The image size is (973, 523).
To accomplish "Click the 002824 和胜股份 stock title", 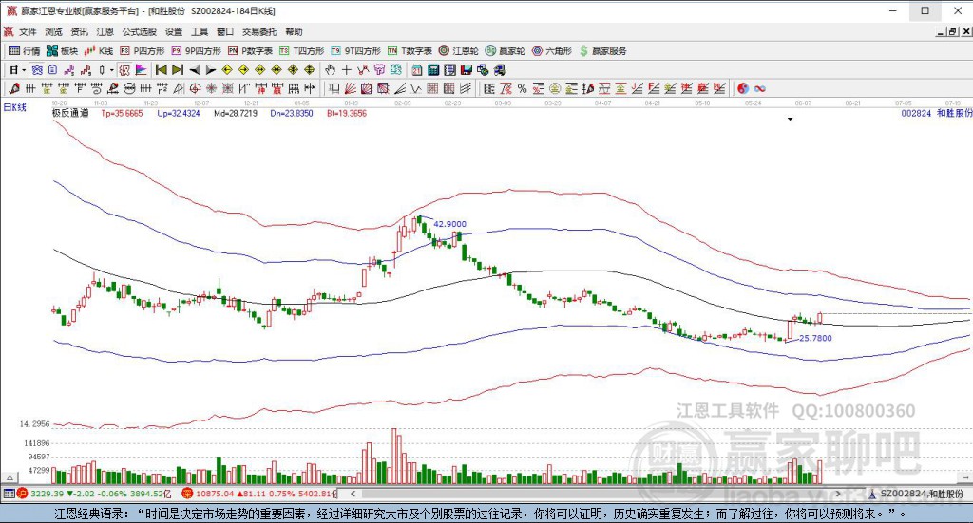I will (936, 113).
